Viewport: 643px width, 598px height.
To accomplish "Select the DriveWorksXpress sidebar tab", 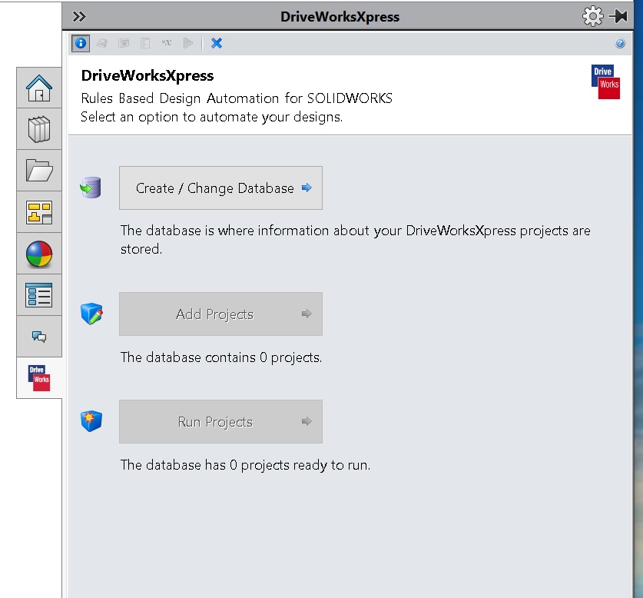I will [x=39, y=378].
